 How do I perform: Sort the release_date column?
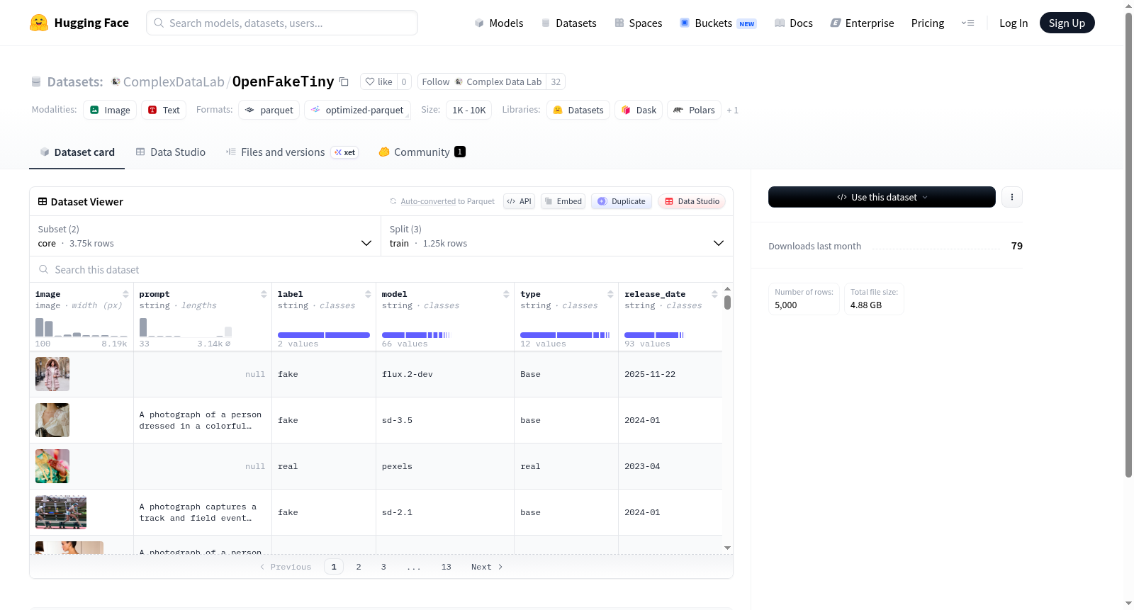[x=714, y=294]
